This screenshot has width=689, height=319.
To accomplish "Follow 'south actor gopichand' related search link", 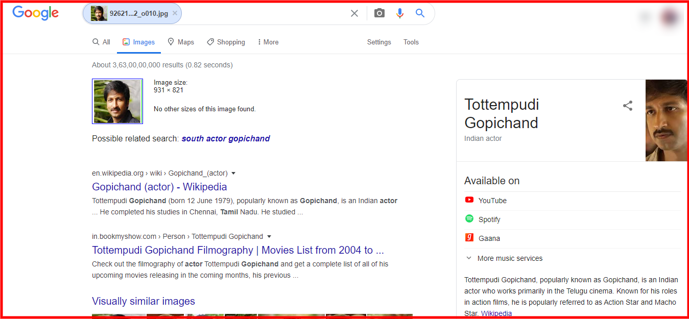I will coord(226,138).
